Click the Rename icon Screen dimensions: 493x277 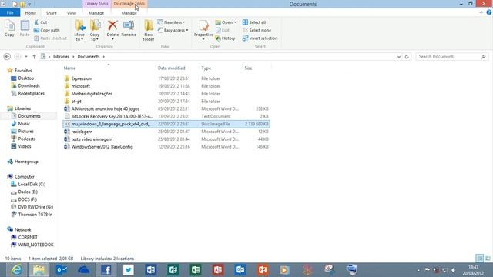pos(129,25)
